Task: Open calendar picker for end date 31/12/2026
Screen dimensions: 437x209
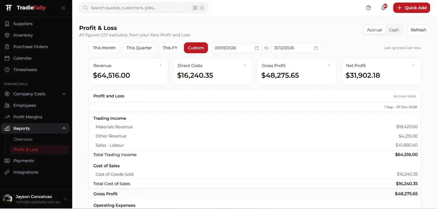Action: [x=316, y=48]
